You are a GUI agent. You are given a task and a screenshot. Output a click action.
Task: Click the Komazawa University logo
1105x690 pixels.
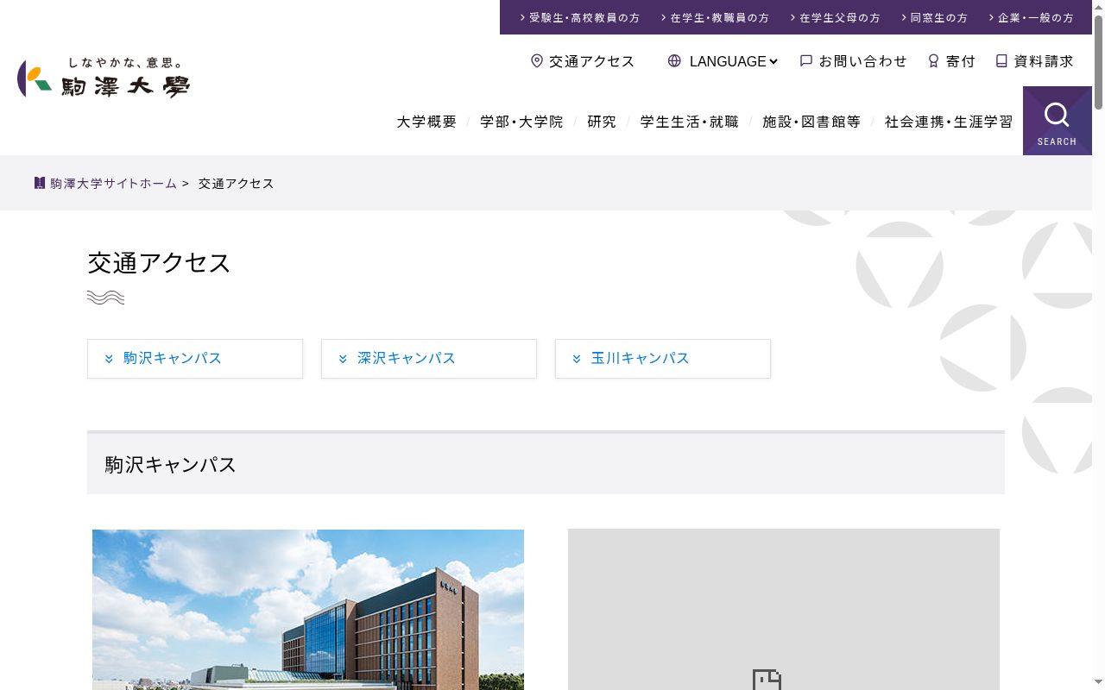point(104,78)
